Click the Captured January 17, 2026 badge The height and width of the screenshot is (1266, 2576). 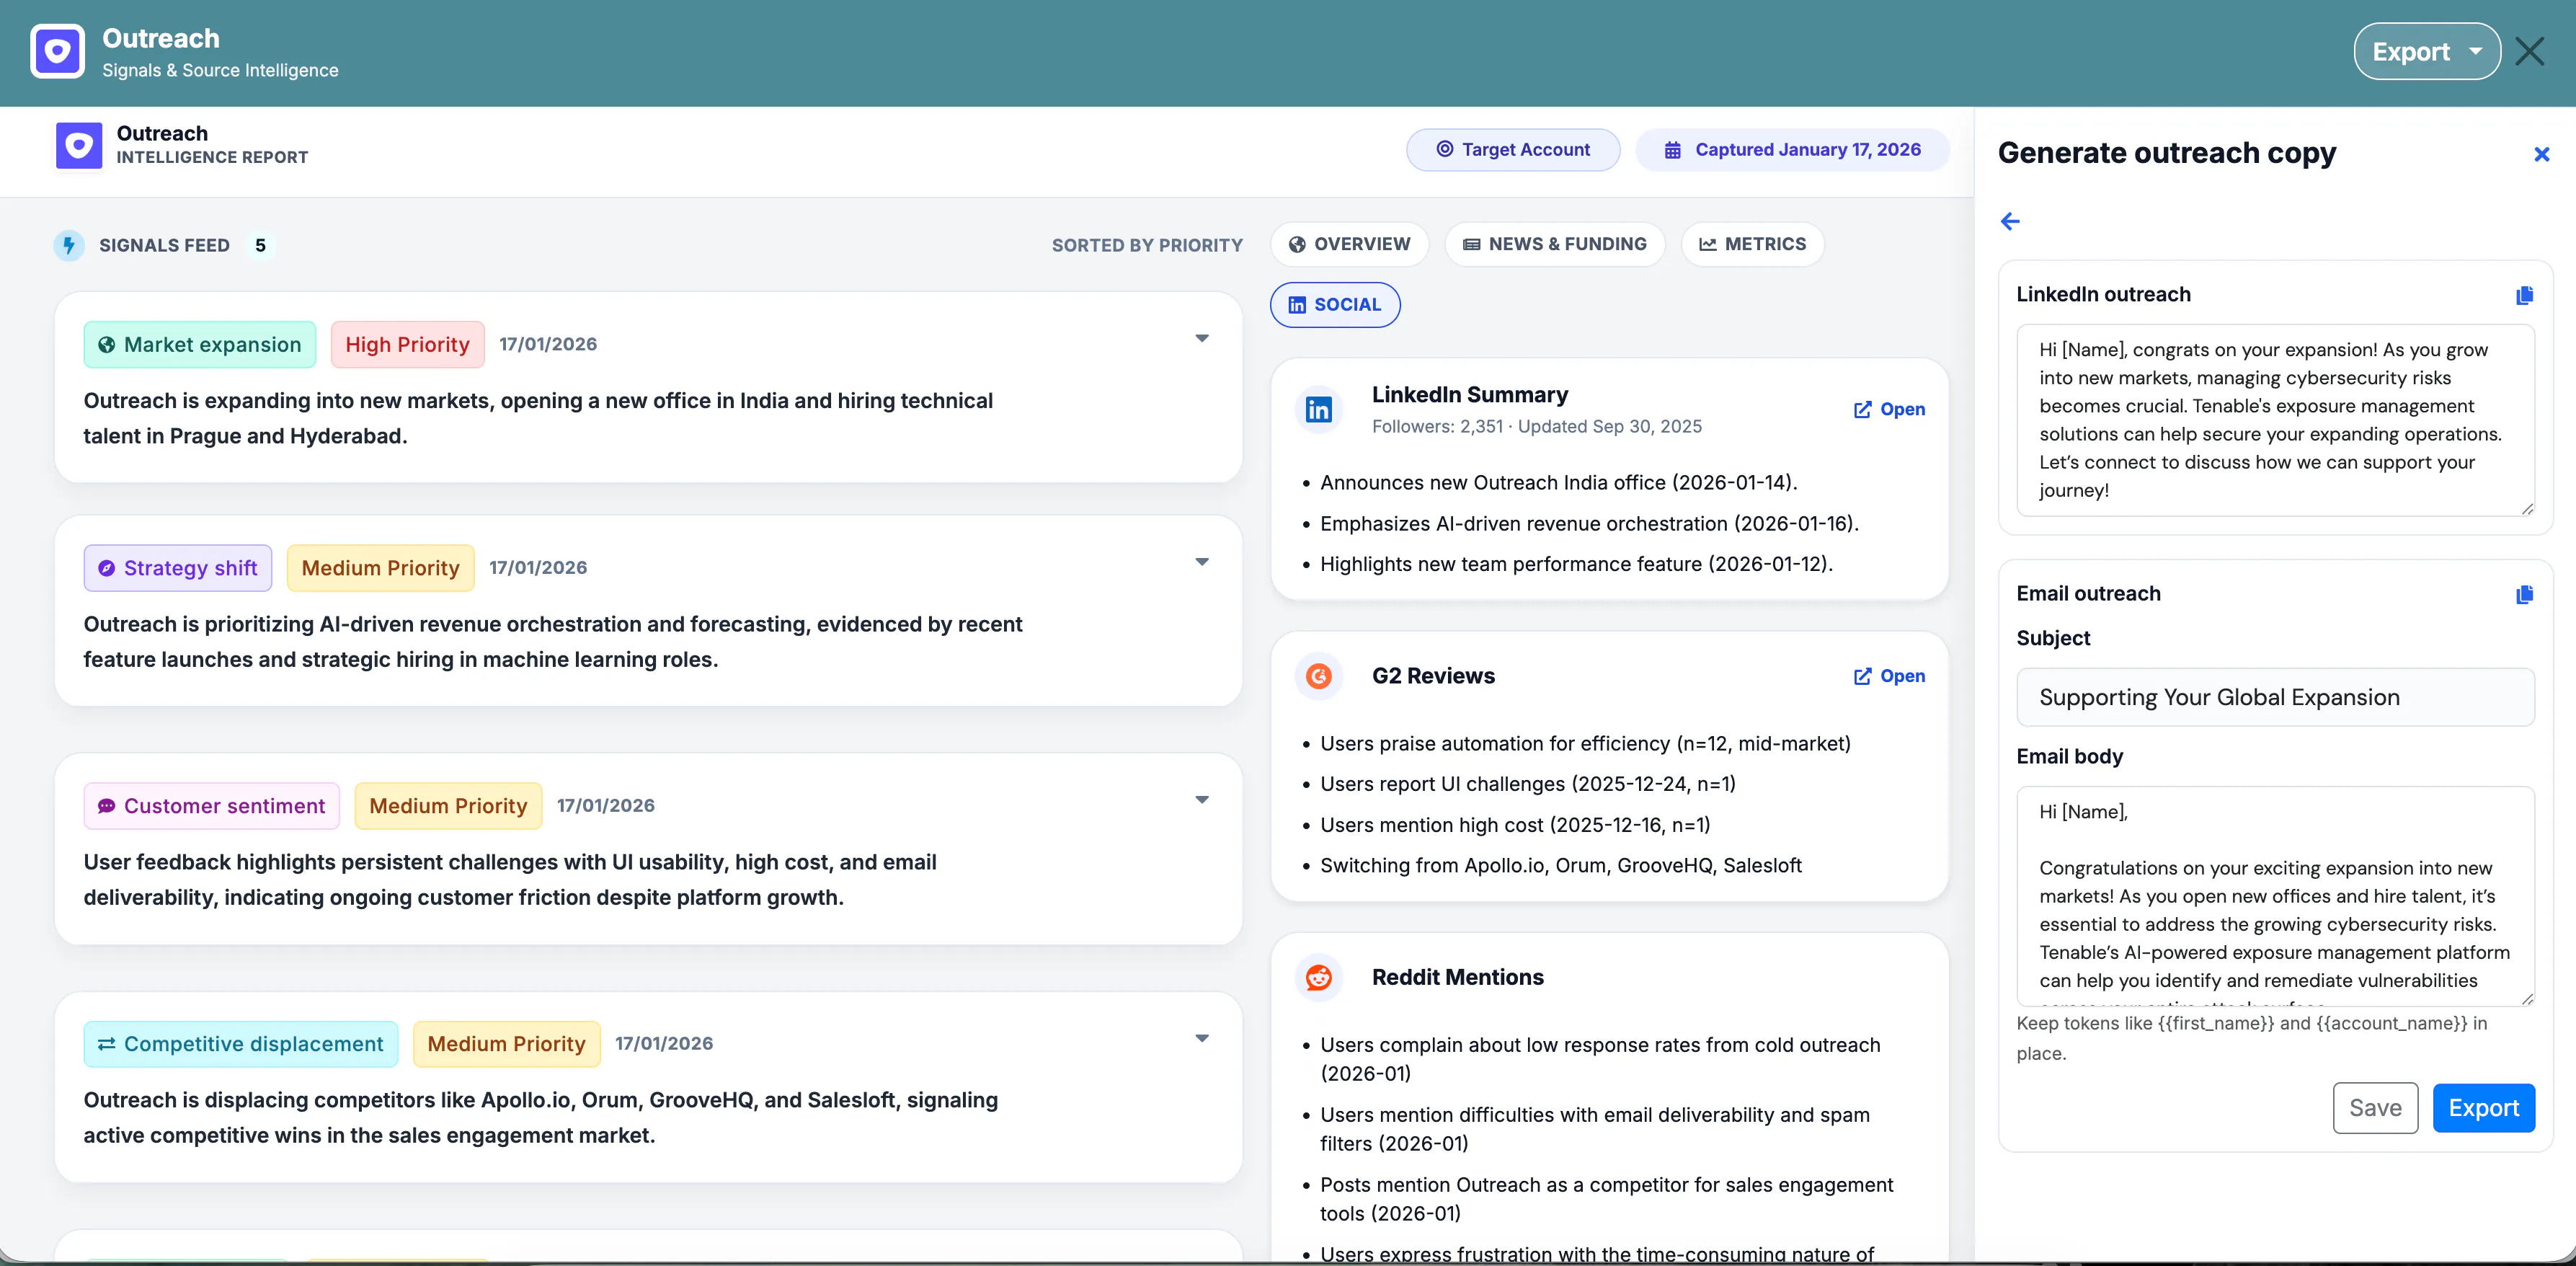point(1792,150)
